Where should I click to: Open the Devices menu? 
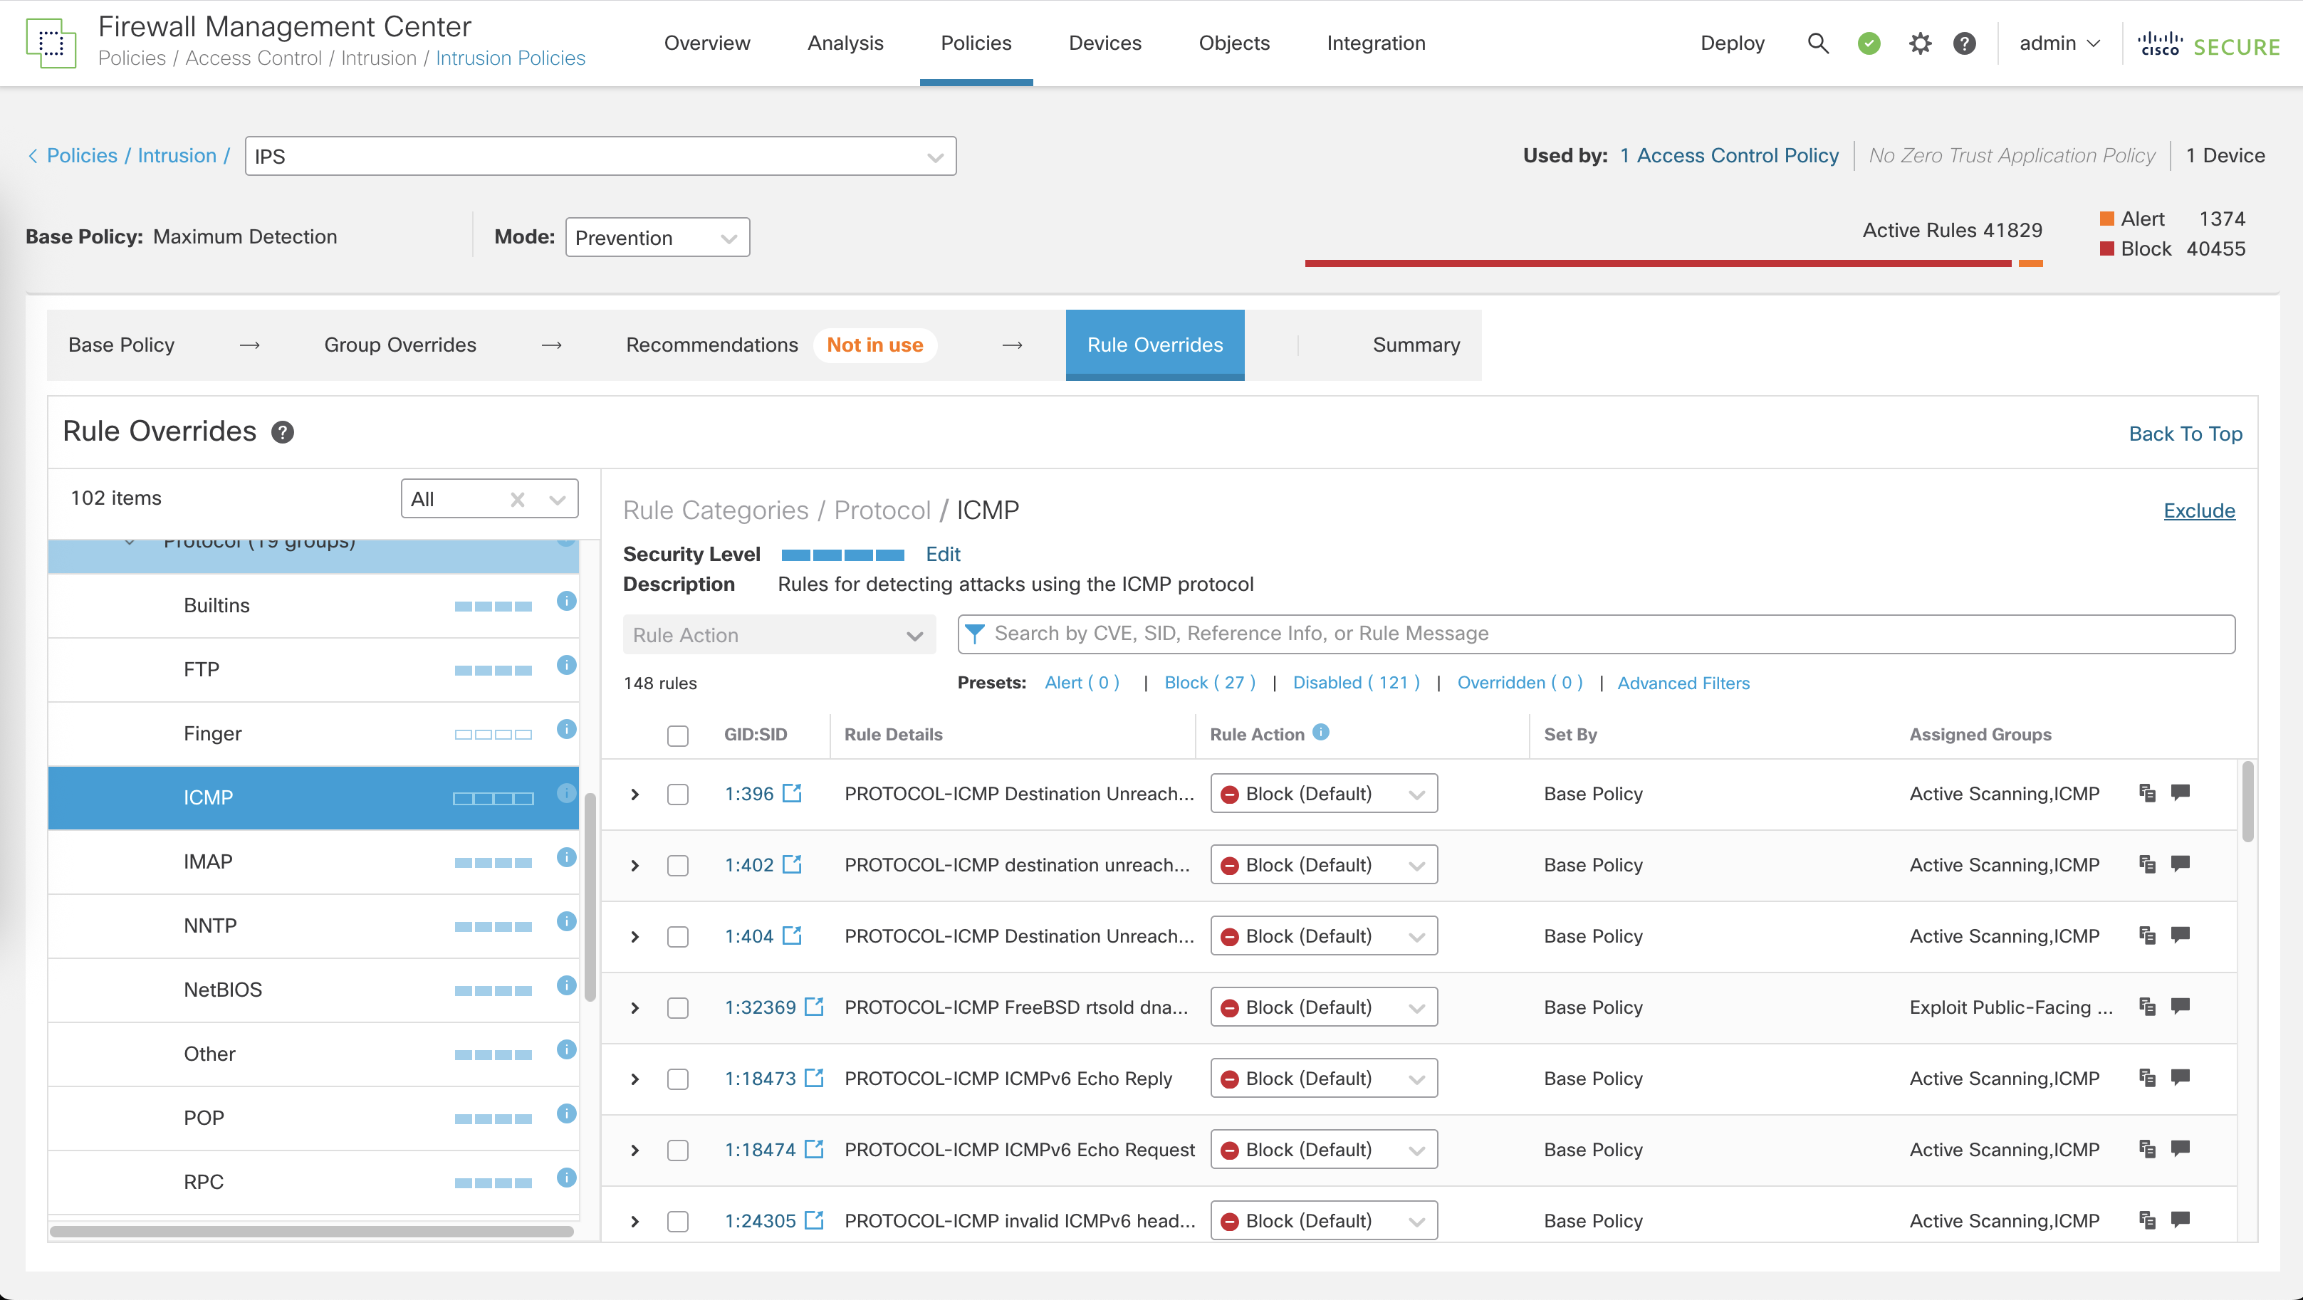click(1104, 43)
